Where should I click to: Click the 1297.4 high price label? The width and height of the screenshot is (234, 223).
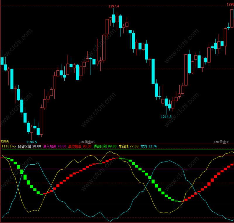(x=114, y=6)
